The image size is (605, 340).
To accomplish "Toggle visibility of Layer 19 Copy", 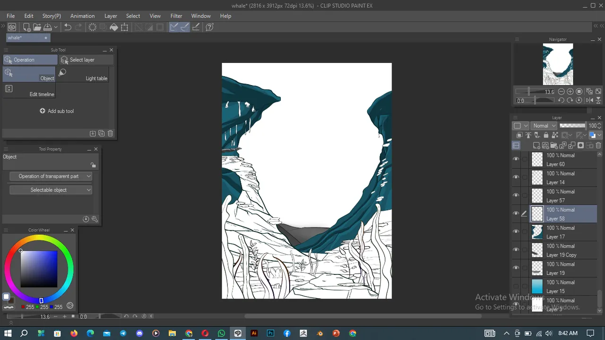I will [x=516, y=250].
